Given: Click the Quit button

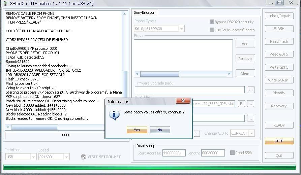Looking at the screenshot, I should click(279, 155).
